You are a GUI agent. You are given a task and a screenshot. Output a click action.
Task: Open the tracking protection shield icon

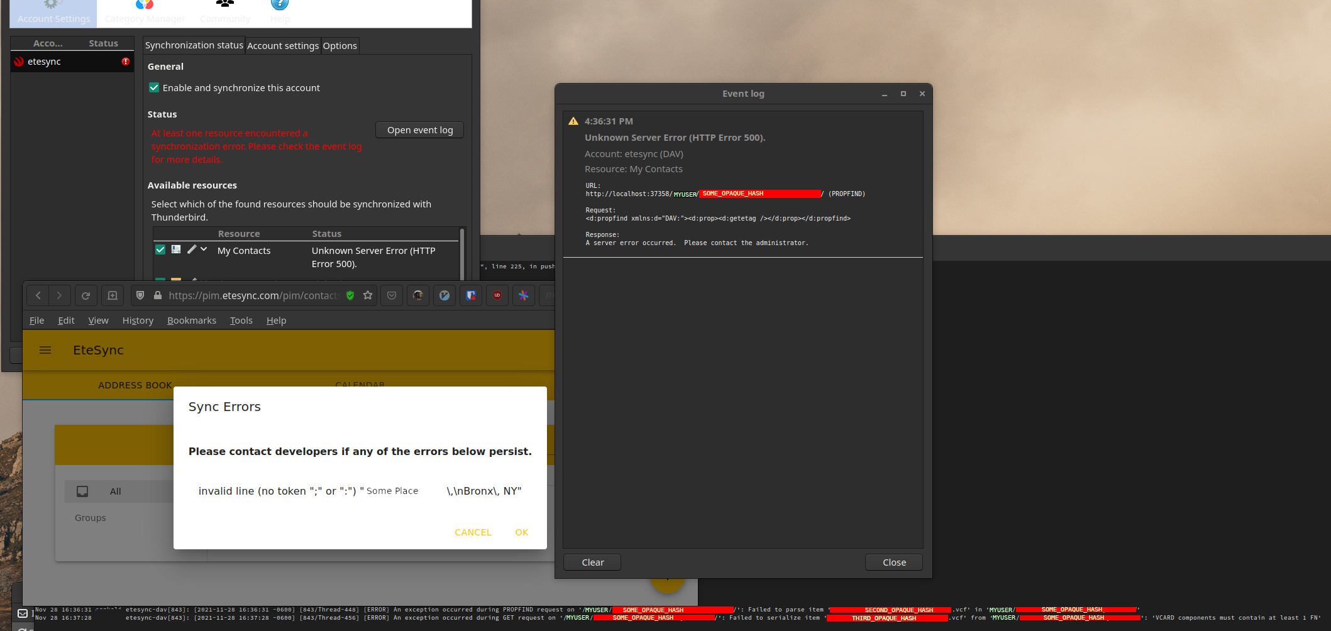tap(140, 295)
